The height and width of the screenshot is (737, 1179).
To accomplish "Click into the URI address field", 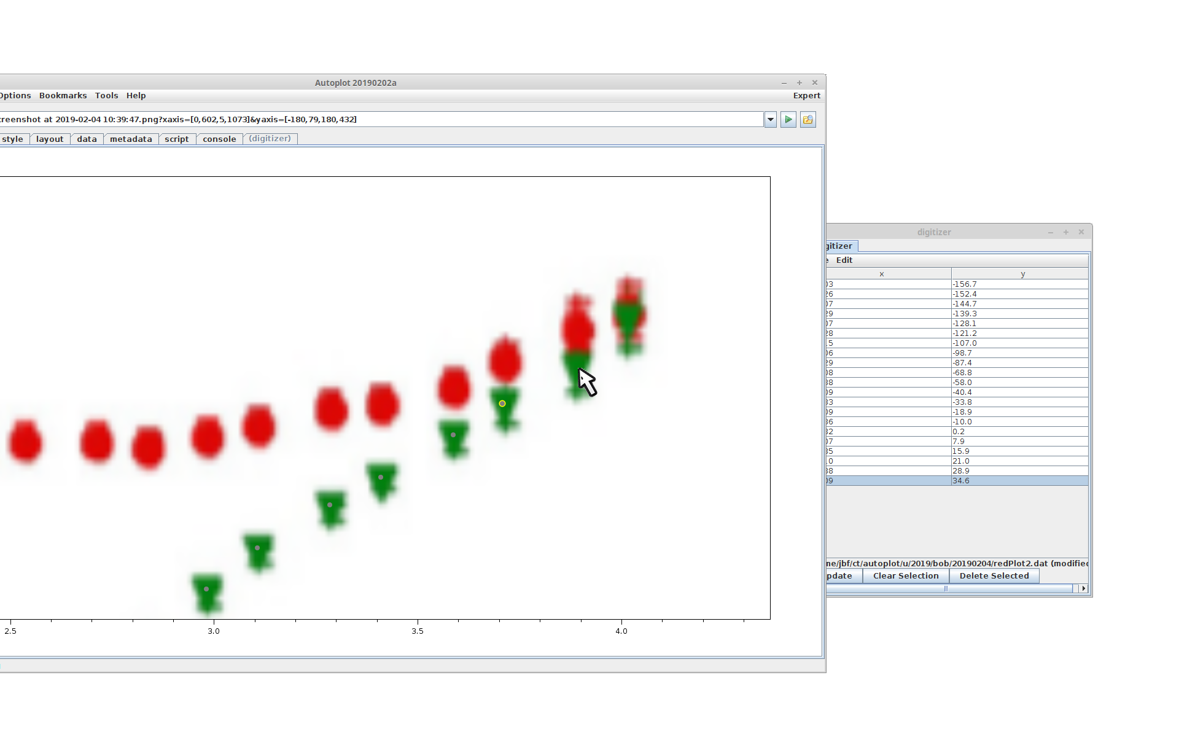I will click(x=381, y=120).
